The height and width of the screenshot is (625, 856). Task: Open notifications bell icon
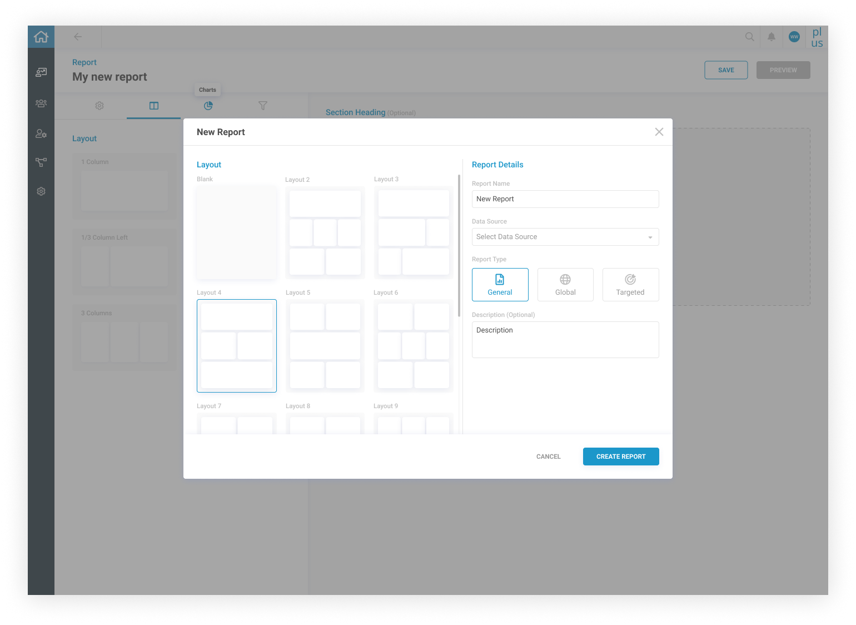point(771,37)
